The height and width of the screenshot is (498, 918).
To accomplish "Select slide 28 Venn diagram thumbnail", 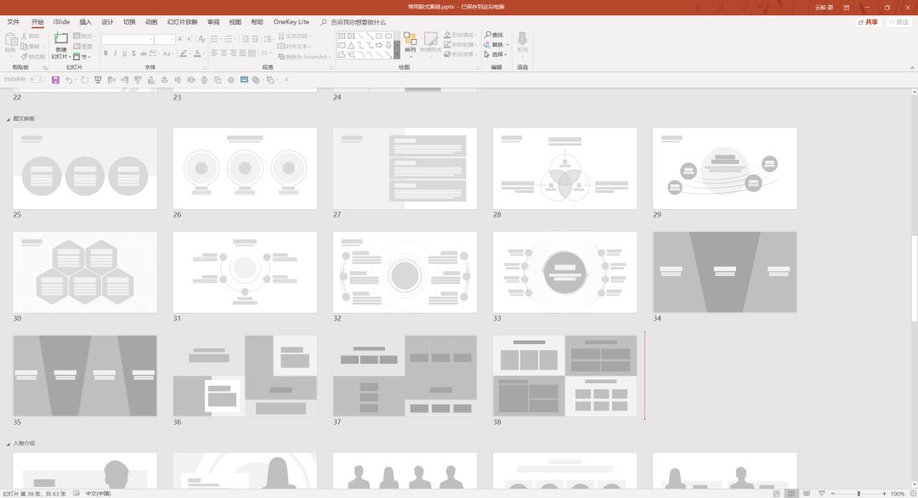I will 564,168.
